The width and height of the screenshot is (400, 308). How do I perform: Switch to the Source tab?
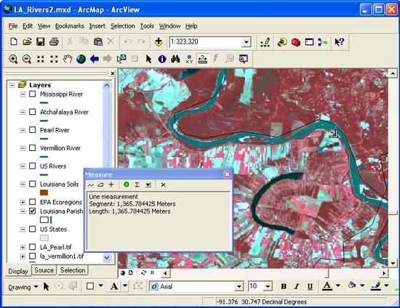44,270
